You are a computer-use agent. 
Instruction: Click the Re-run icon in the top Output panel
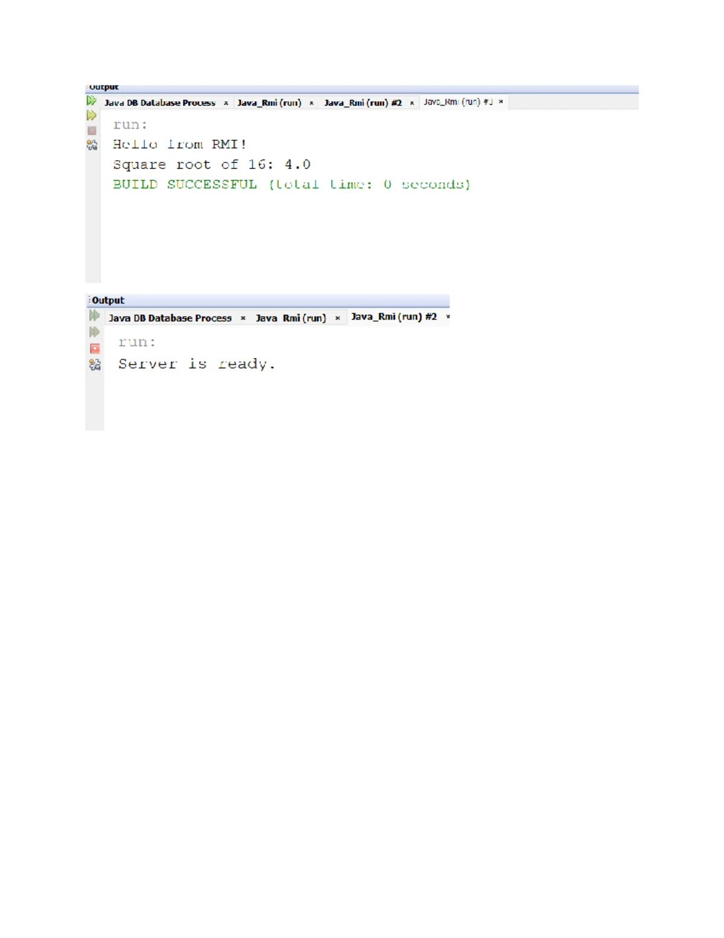(x=91, y=101)
